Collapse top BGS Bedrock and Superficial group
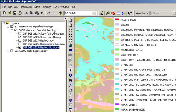176x112 pixels. coord(8,27)
